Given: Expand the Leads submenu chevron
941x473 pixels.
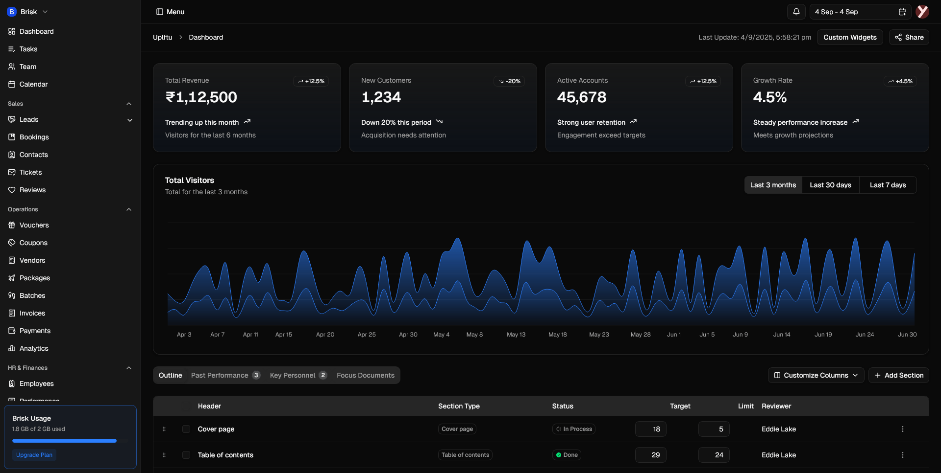Looking at the screenshot, I should pyautogui.click(x=130, y=120).
